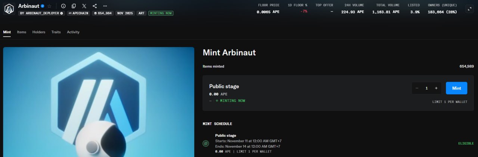Screen dimensions: 478x157
Task: Click the copy icon in the header
Action: coord(74,6)
